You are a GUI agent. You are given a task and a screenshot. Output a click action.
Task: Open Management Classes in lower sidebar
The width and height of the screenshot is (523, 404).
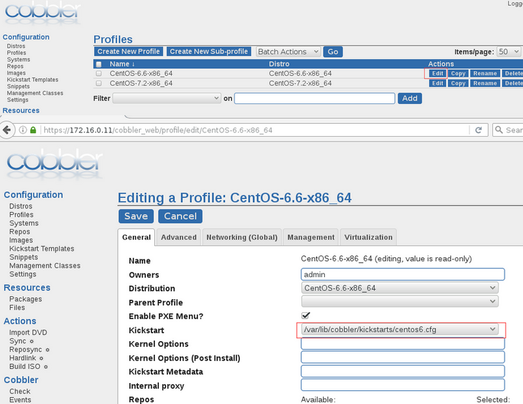(x=44, y=266)
